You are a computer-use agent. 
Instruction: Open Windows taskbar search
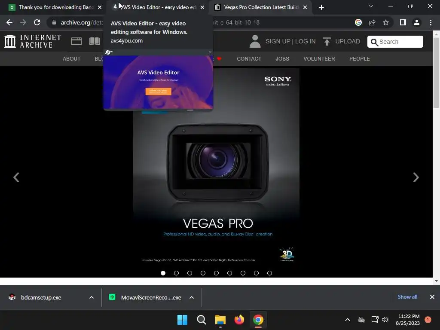click(201, 320)
